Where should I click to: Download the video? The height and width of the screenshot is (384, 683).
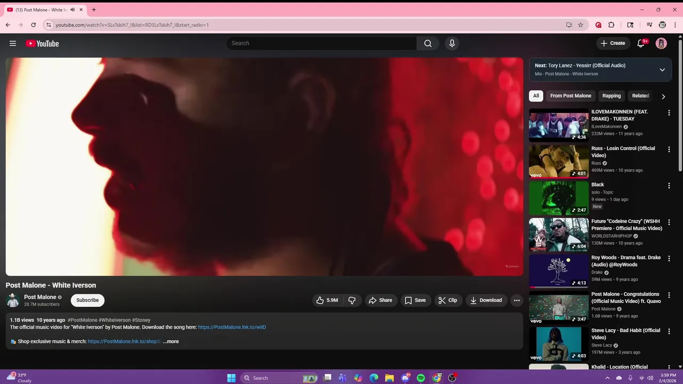tap(486, 300)
